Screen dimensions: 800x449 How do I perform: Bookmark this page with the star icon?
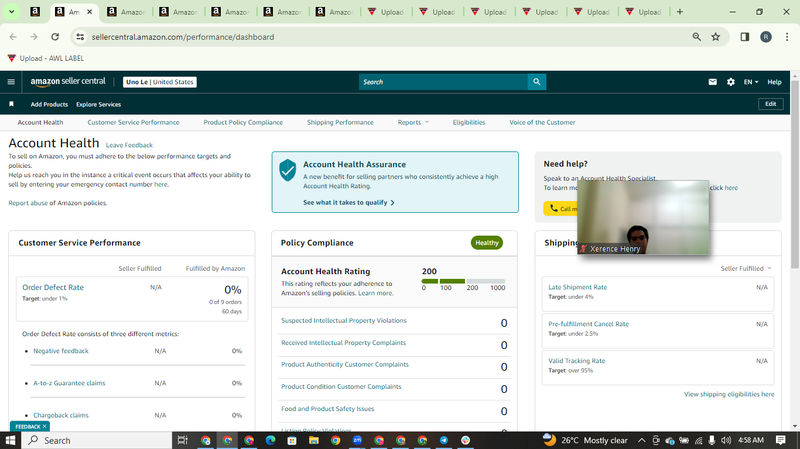pos(716,37)
